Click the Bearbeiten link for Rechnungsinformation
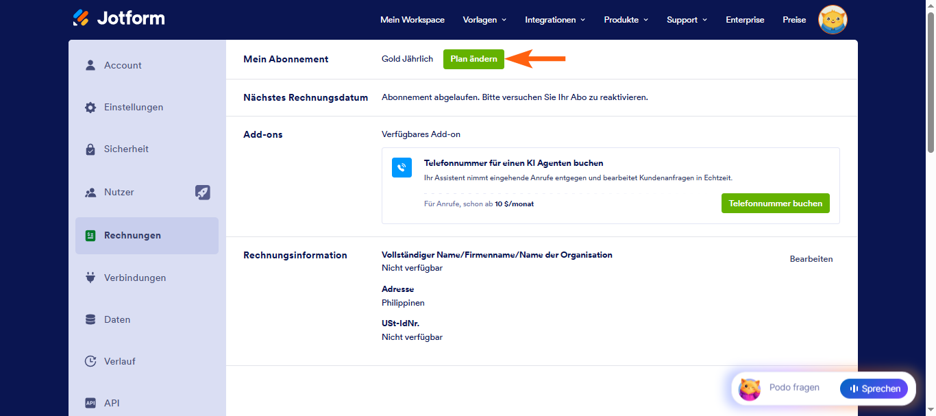The height and width of the screenshot is (416, 936). (811, 259)
